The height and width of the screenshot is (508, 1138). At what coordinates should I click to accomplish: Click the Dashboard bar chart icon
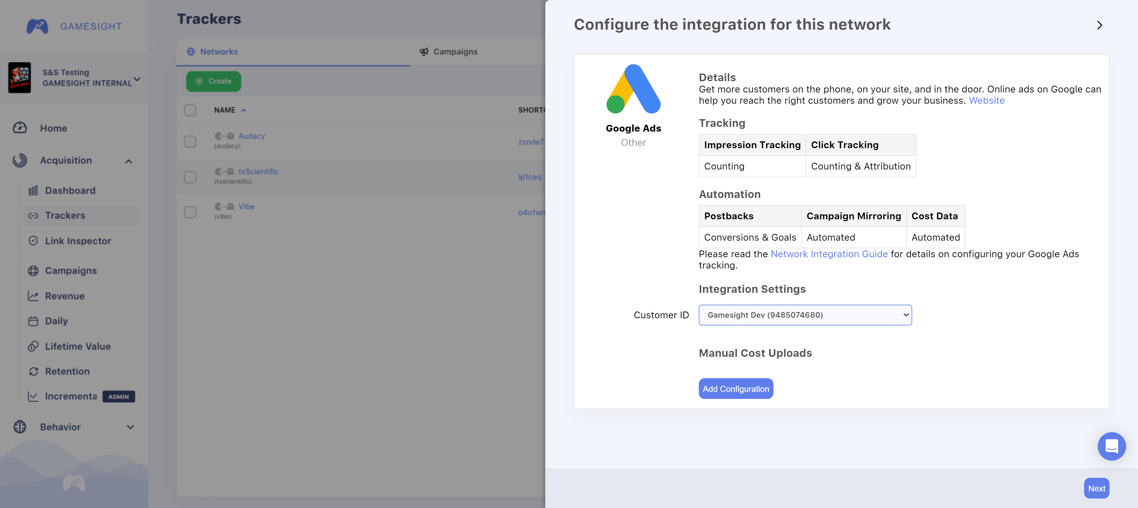click(33, 190)
